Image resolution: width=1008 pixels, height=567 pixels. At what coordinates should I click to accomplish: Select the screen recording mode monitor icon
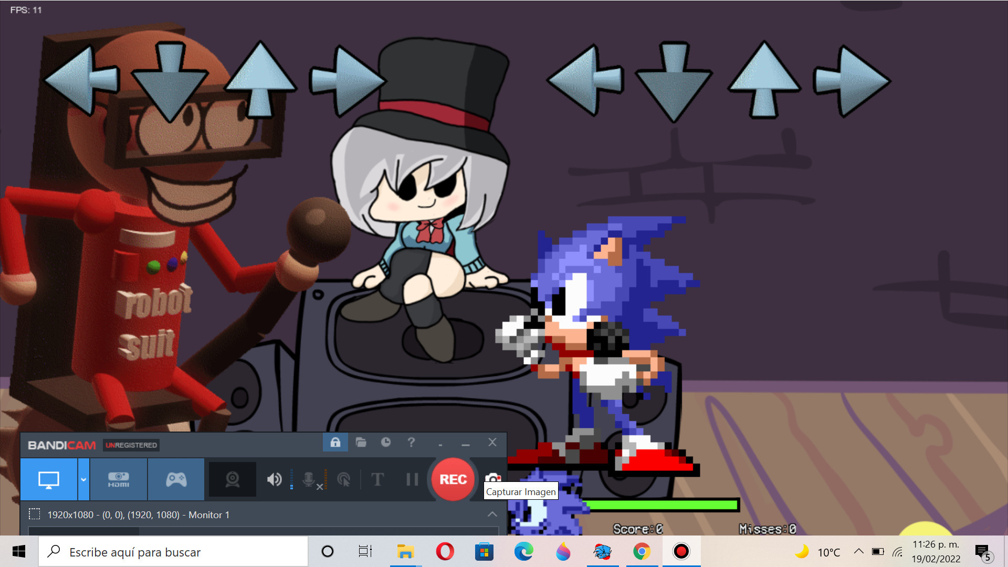50,479
